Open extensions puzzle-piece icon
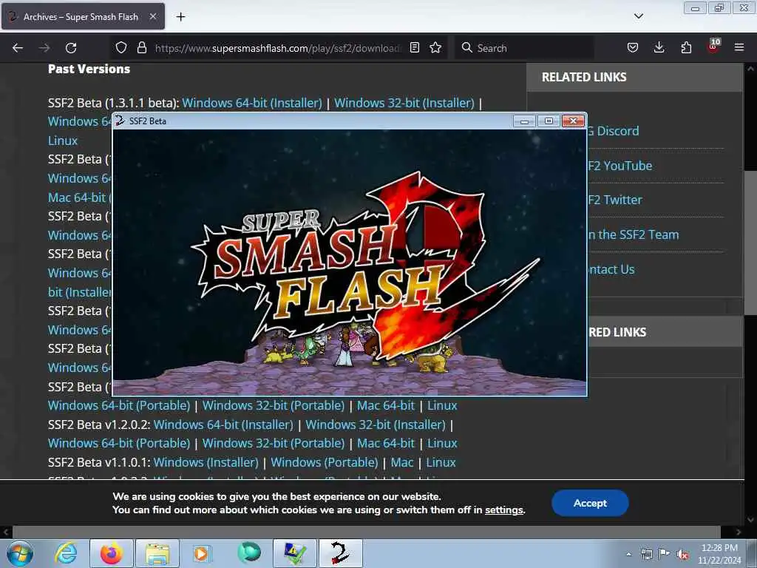The image size is (757, 568). tap(686, 47)
